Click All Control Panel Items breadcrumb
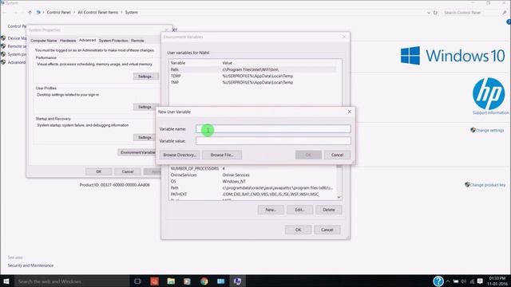The height and width of the screenshot is (287, 511). point(97,13)
